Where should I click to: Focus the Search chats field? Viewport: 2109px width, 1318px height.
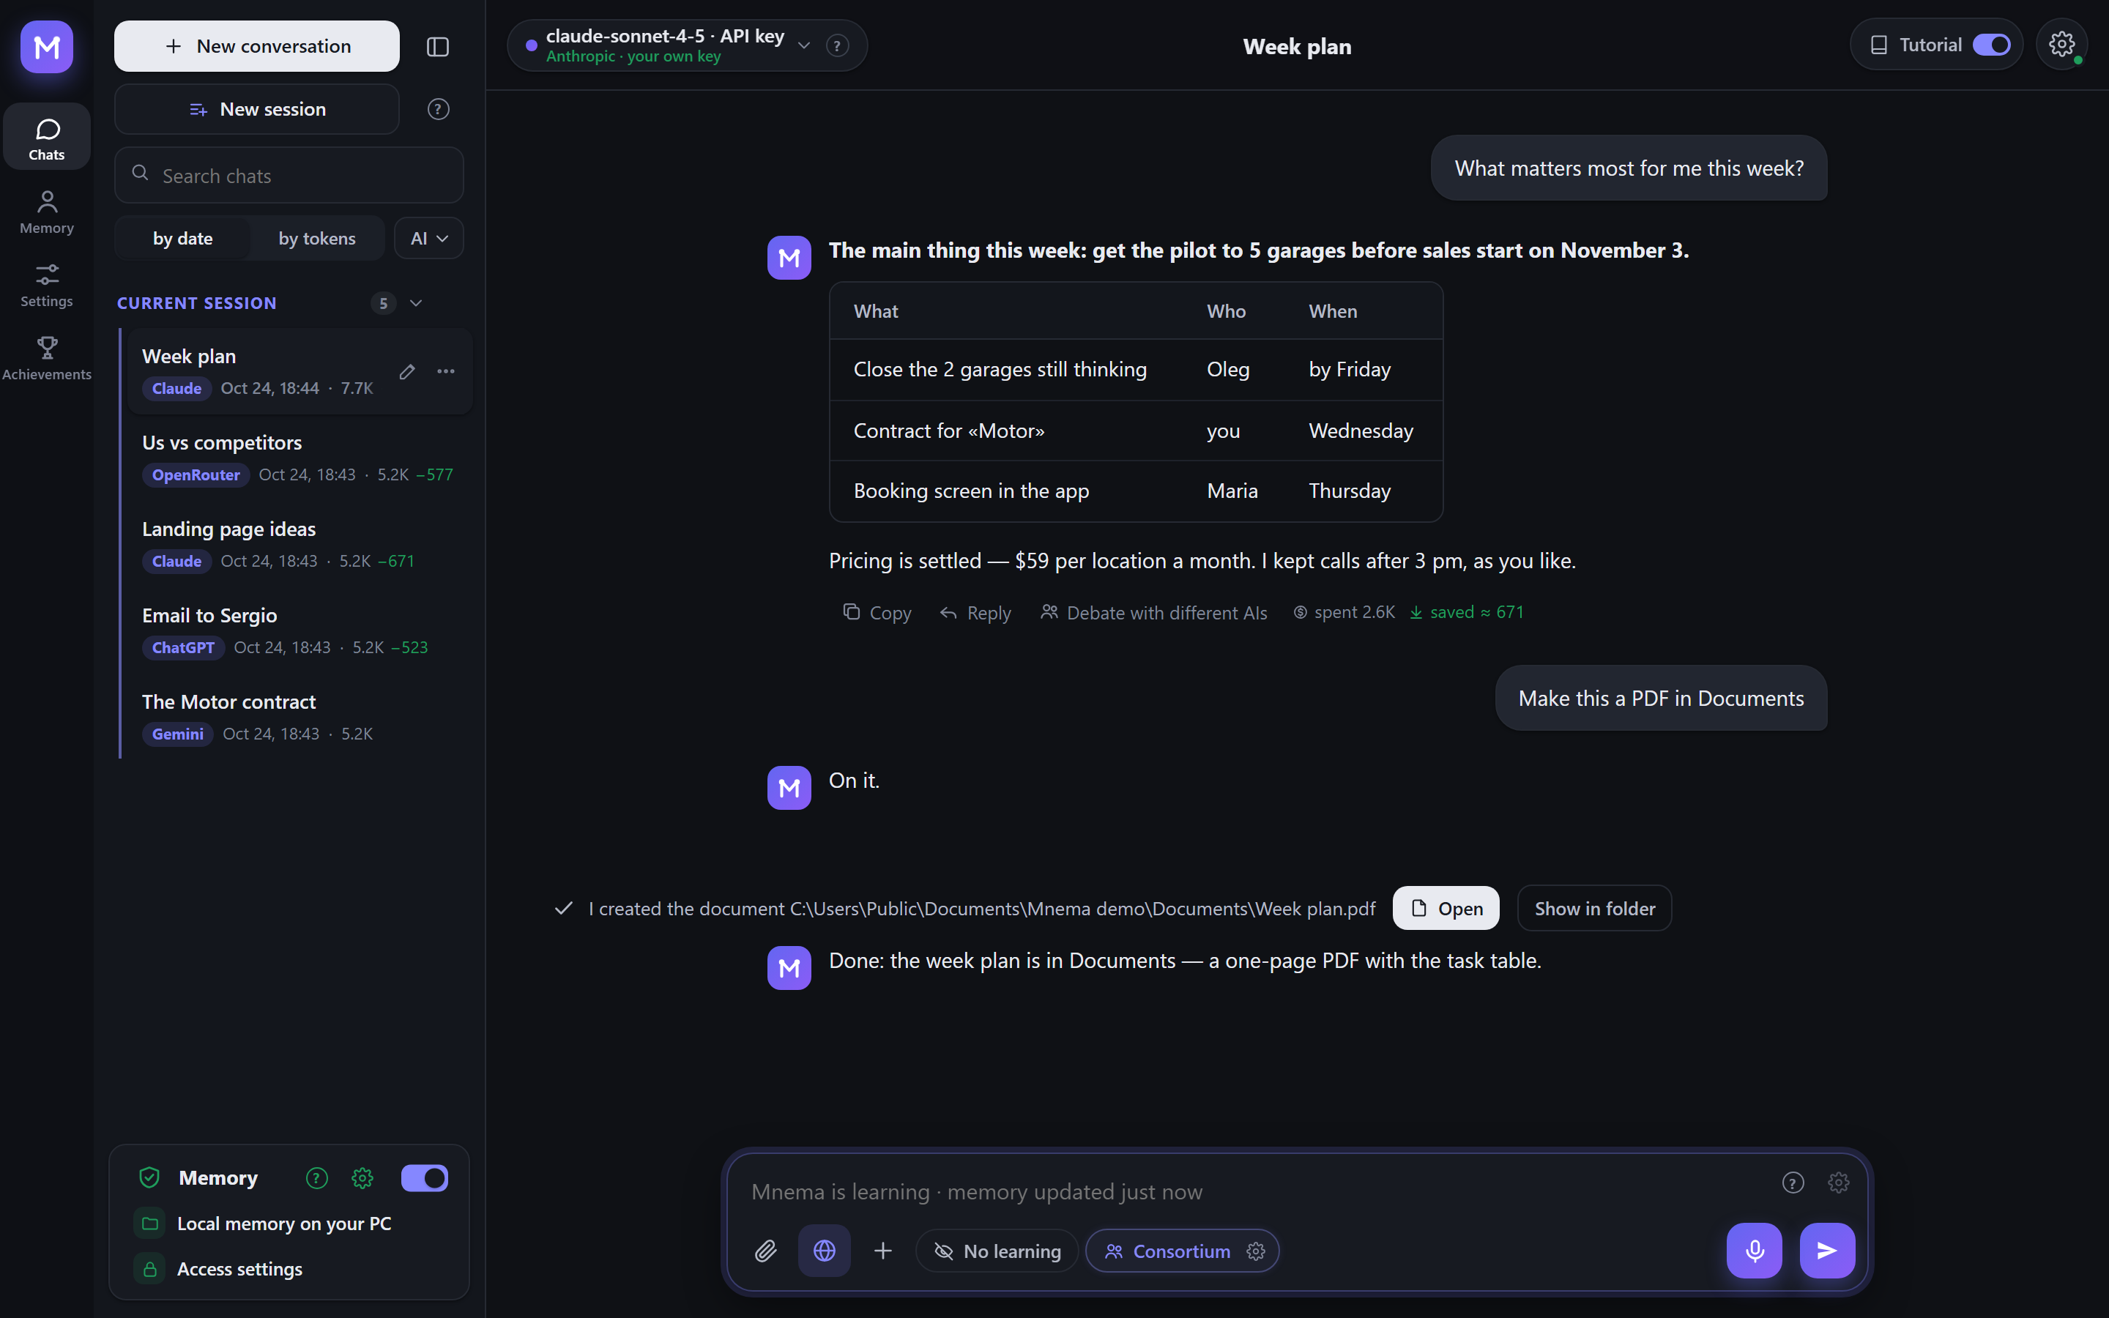coord(289,175)
